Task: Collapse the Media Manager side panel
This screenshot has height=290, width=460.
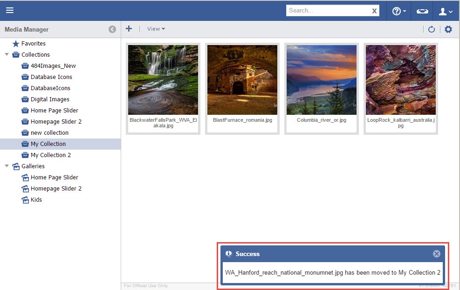Action: (112, 29)
